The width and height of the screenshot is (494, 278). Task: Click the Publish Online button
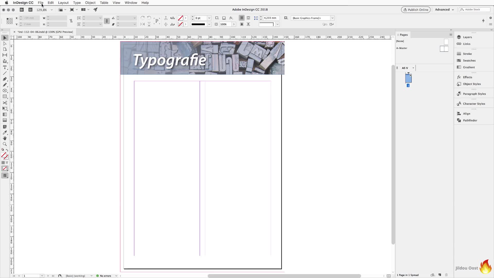(416, 10)
